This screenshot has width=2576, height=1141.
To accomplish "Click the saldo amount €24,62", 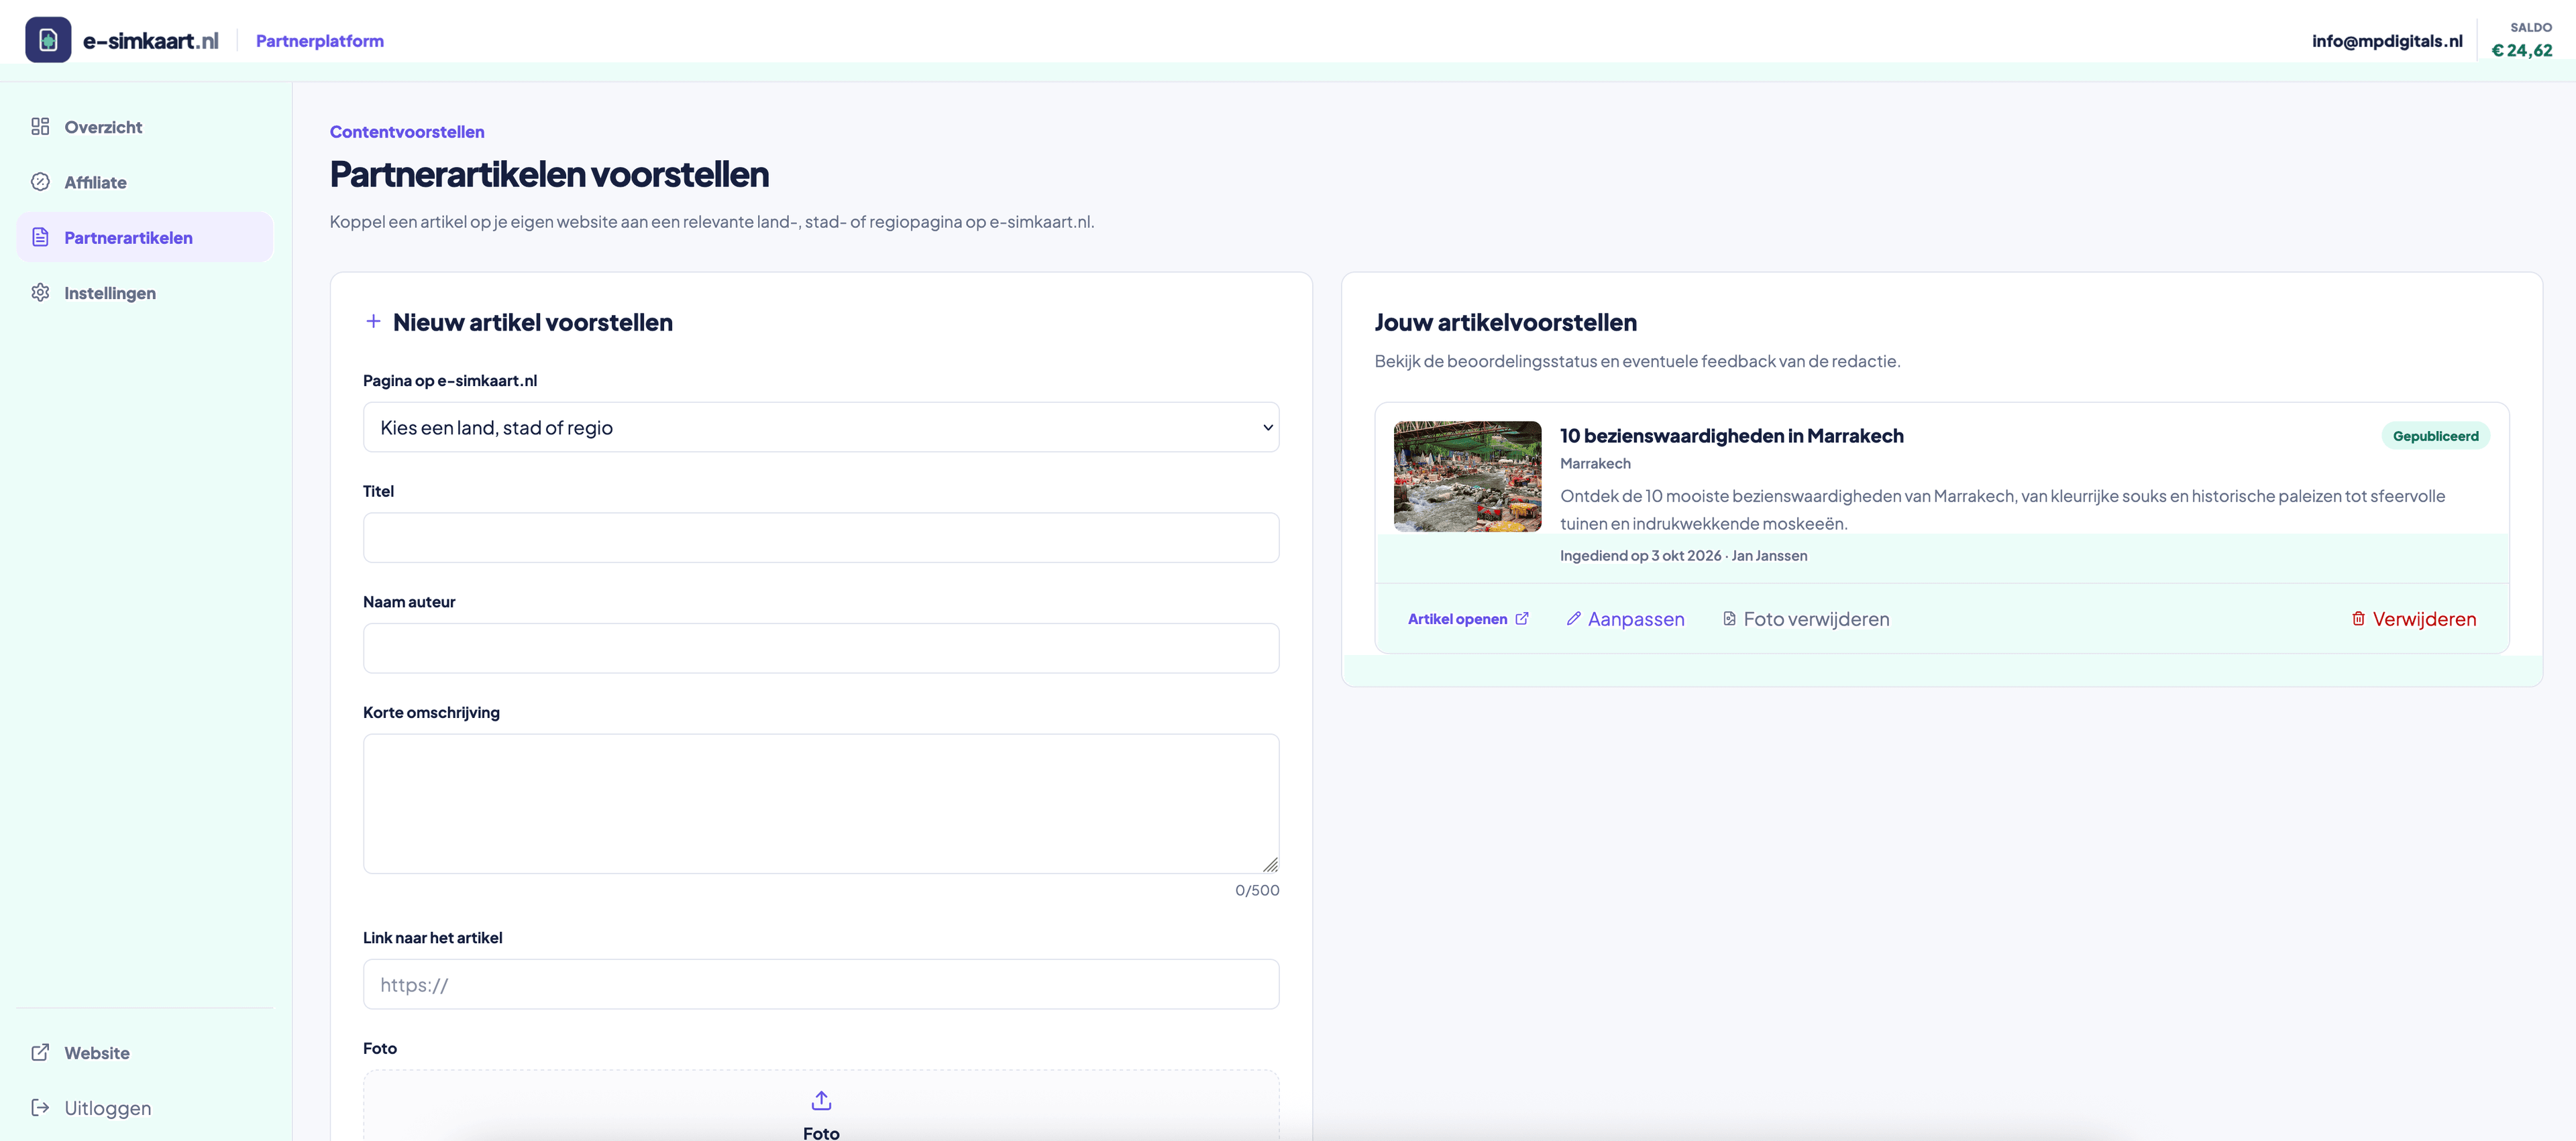I will 2521,50.
